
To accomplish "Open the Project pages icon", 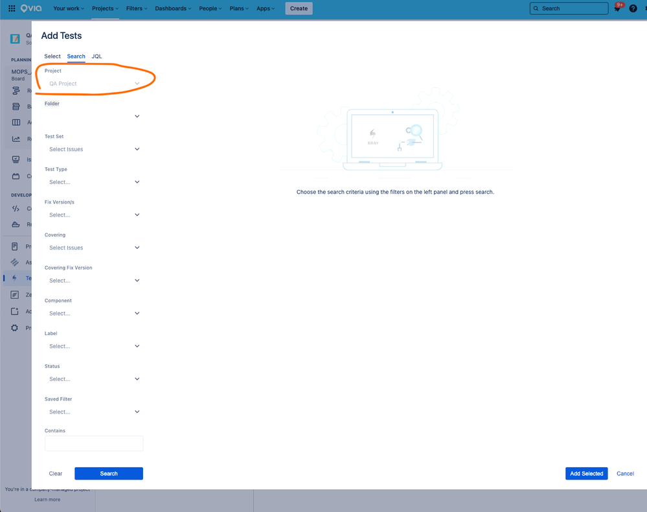I will pos(14,246).
